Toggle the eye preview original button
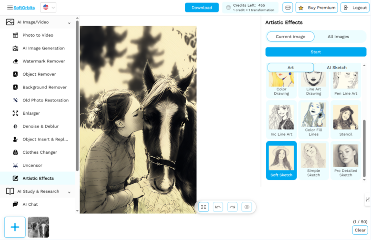 [246, 207]
